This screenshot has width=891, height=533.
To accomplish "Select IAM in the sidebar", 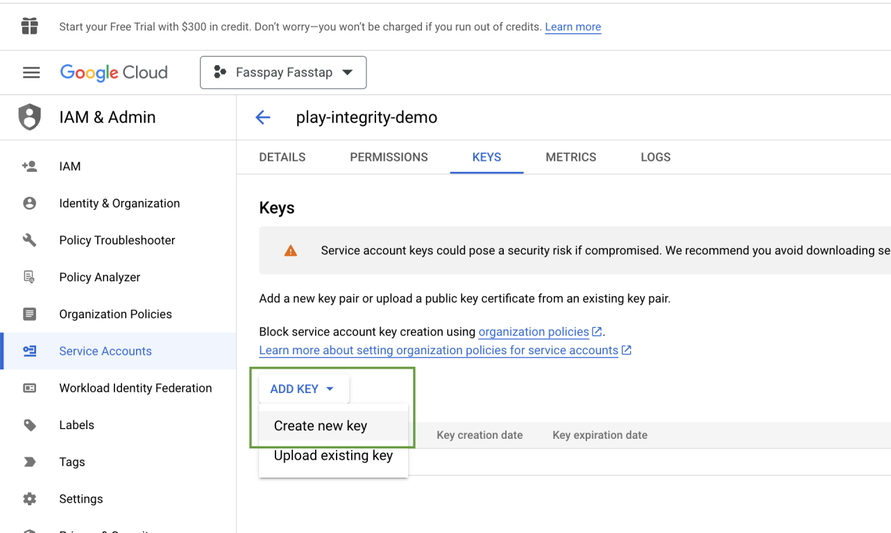I will click(118, 166).
